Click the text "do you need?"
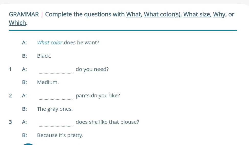Image resolution: width=249 pixels, height=145 pixels. (92, 69)
